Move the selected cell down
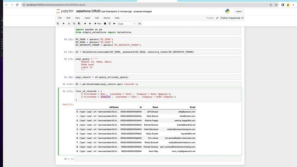This screenshot has width=297, height=167. click(90, 24)
